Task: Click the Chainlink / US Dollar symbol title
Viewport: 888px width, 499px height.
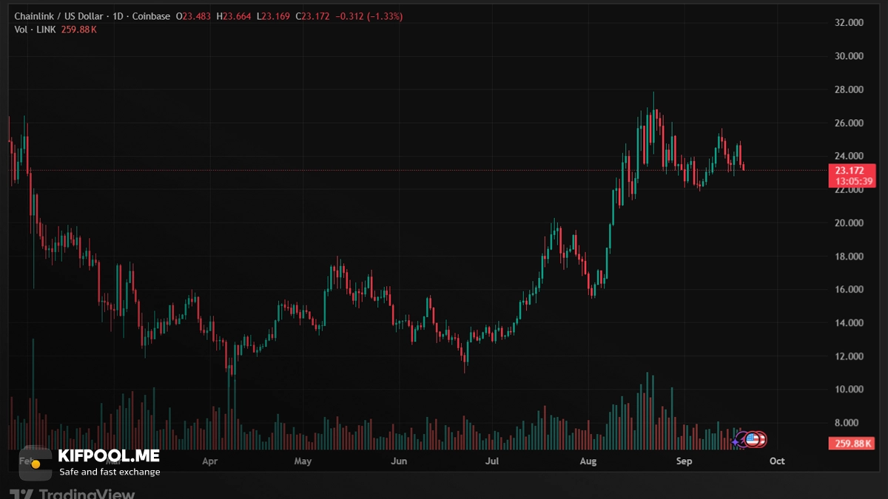Action: coord(58,16)
